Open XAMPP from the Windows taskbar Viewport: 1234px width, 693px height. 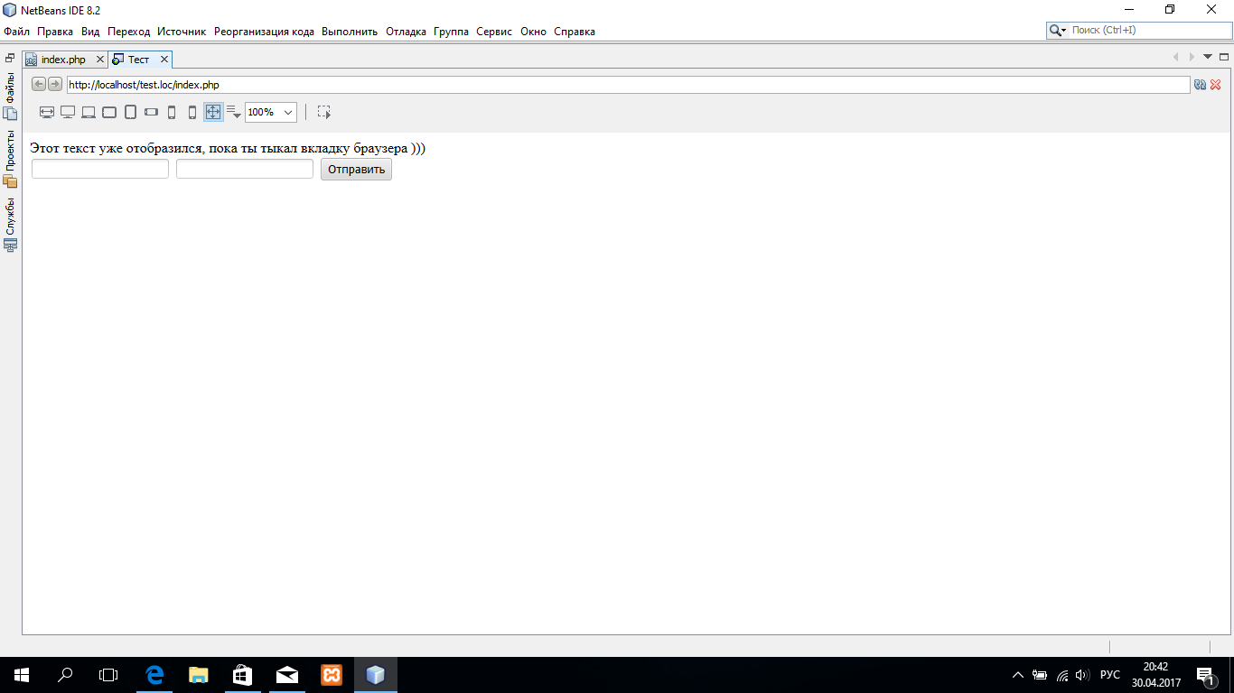(x=332, y=674)
